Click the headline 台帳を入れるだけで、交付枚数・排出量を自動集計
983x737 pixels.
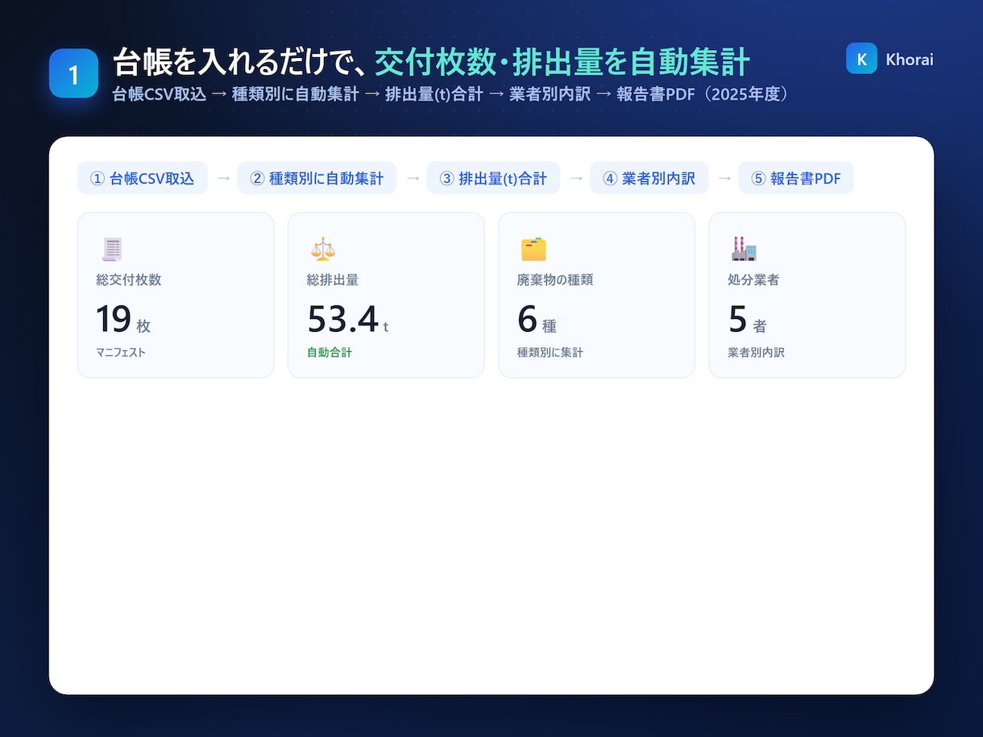[431, 62]
